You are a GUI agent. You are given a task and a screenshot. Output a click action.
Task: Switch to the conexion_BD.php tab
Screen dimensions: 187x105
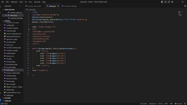click(x=70, y=6)
